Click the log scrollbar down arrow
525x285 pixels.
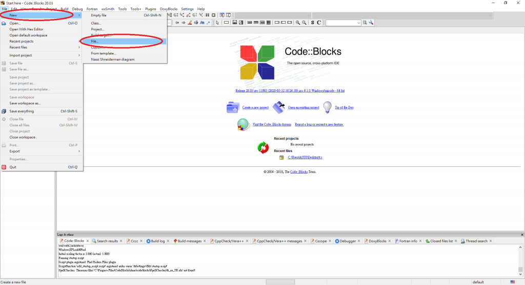click(x=520, y=274)
